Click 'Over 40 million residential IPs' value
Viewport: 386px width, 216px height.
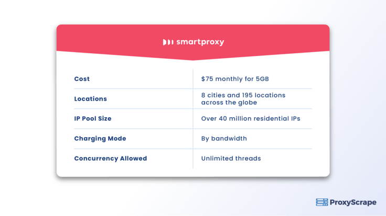(x=251, y=119)
